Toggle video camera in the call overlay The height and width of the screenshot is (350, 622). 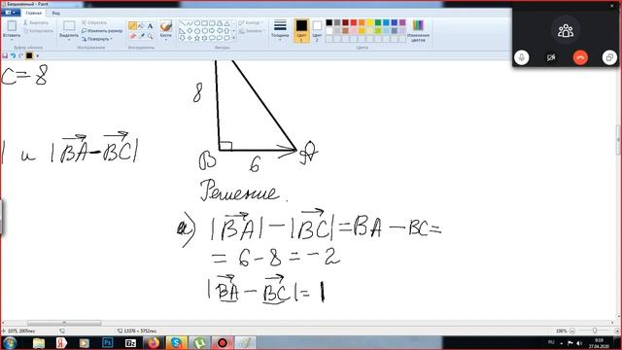tap(551, 57)
